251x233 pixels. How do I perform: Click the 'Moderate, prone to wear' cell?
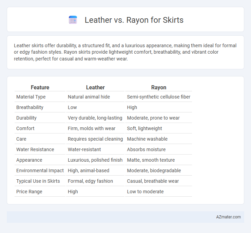pyautogui.click(x=153, y=118)
